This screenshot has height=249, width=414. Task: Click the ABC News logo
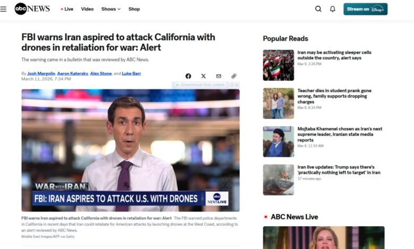pyautogui.click(x=32, y=9)
